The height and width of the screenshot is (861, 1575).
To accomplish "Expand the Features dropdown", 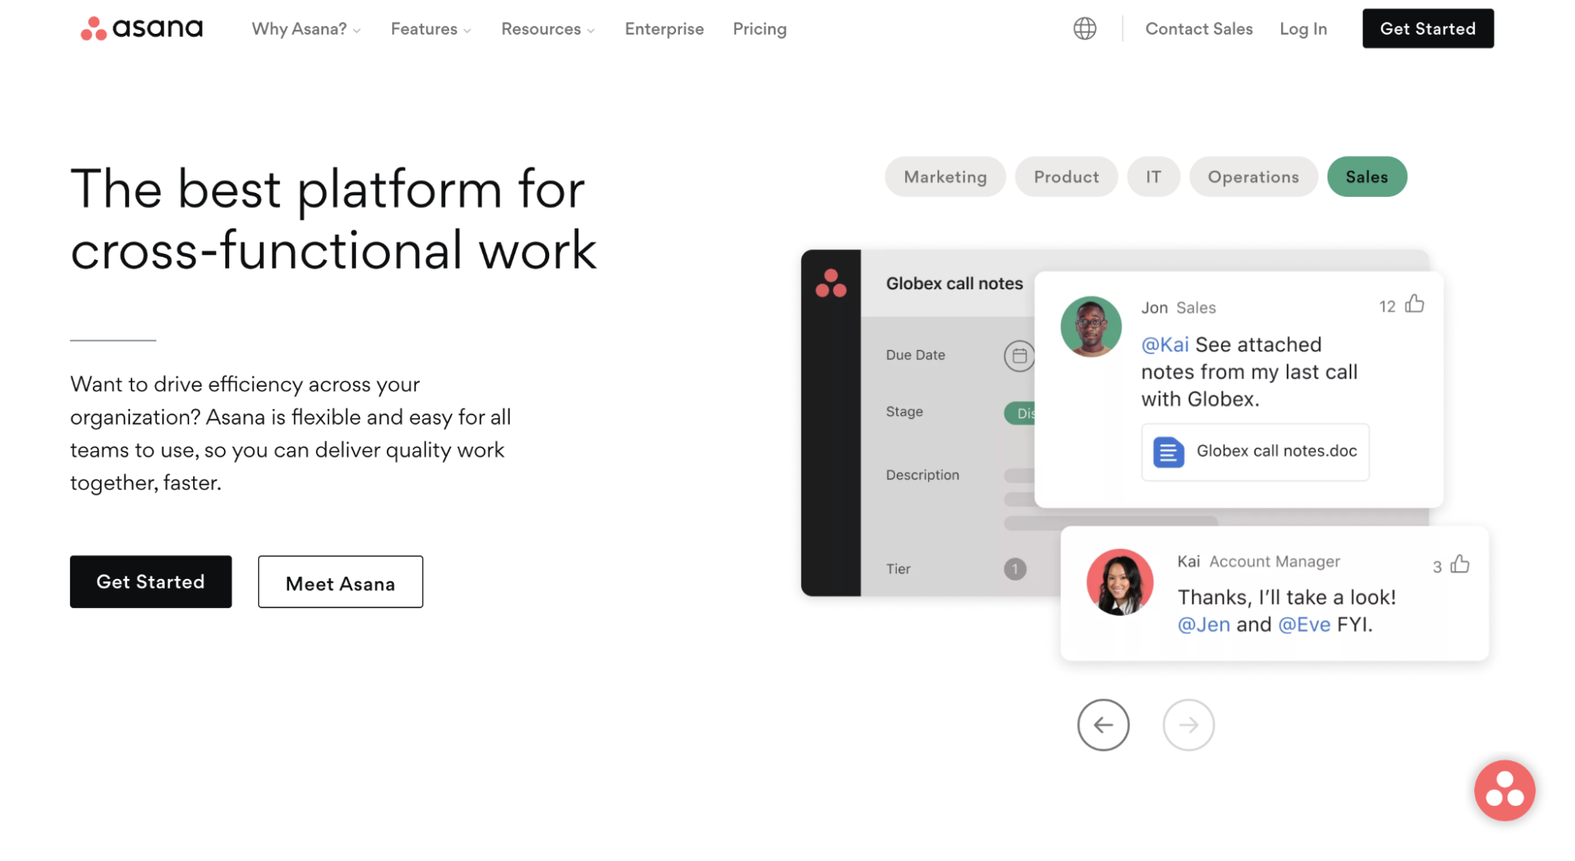I will pos(429,28).
